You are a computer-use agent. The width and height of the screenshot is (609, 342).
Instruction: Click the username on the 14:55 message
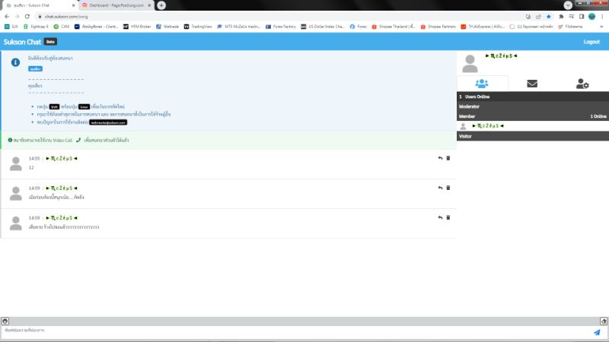(x=62, y=158)
